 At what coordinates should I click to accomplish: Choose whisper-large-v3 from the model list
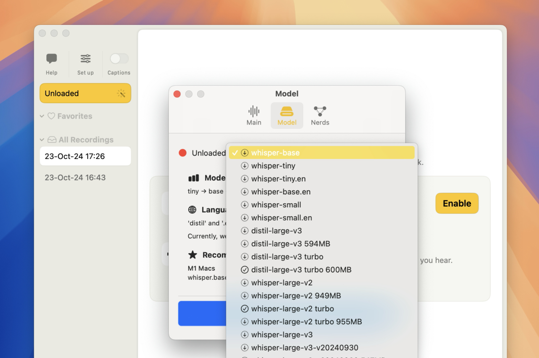[322, 335]
